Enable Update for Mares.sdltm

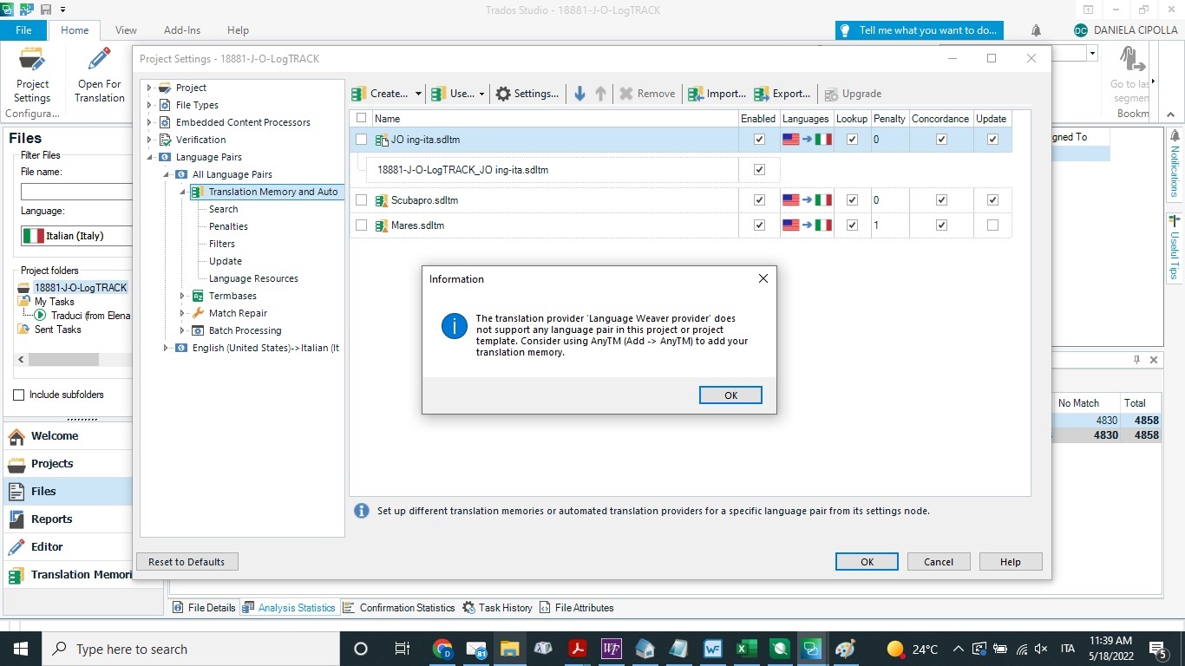point(992,225)
